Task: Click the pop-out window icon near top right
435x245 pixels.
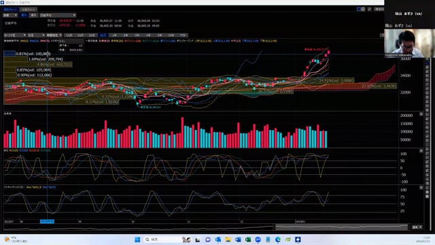Action: pyautogui.click(x=370, y=9)
